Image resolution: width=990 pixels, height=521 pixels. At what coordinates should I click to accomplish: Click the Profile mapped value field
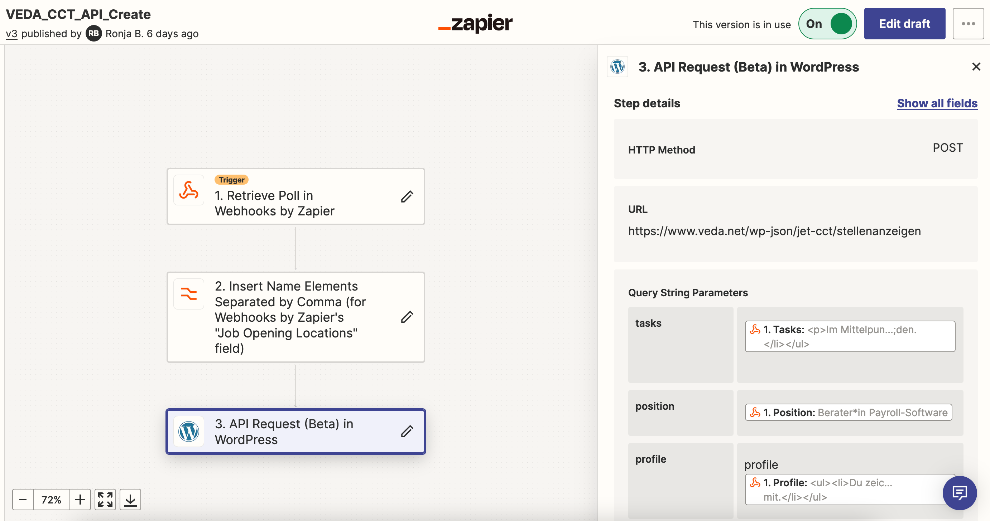(x=850, y=490)
